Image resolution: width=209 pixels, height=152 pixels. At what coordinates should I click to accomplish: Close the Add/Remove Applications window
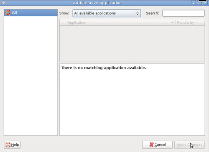tap(205, 2)
